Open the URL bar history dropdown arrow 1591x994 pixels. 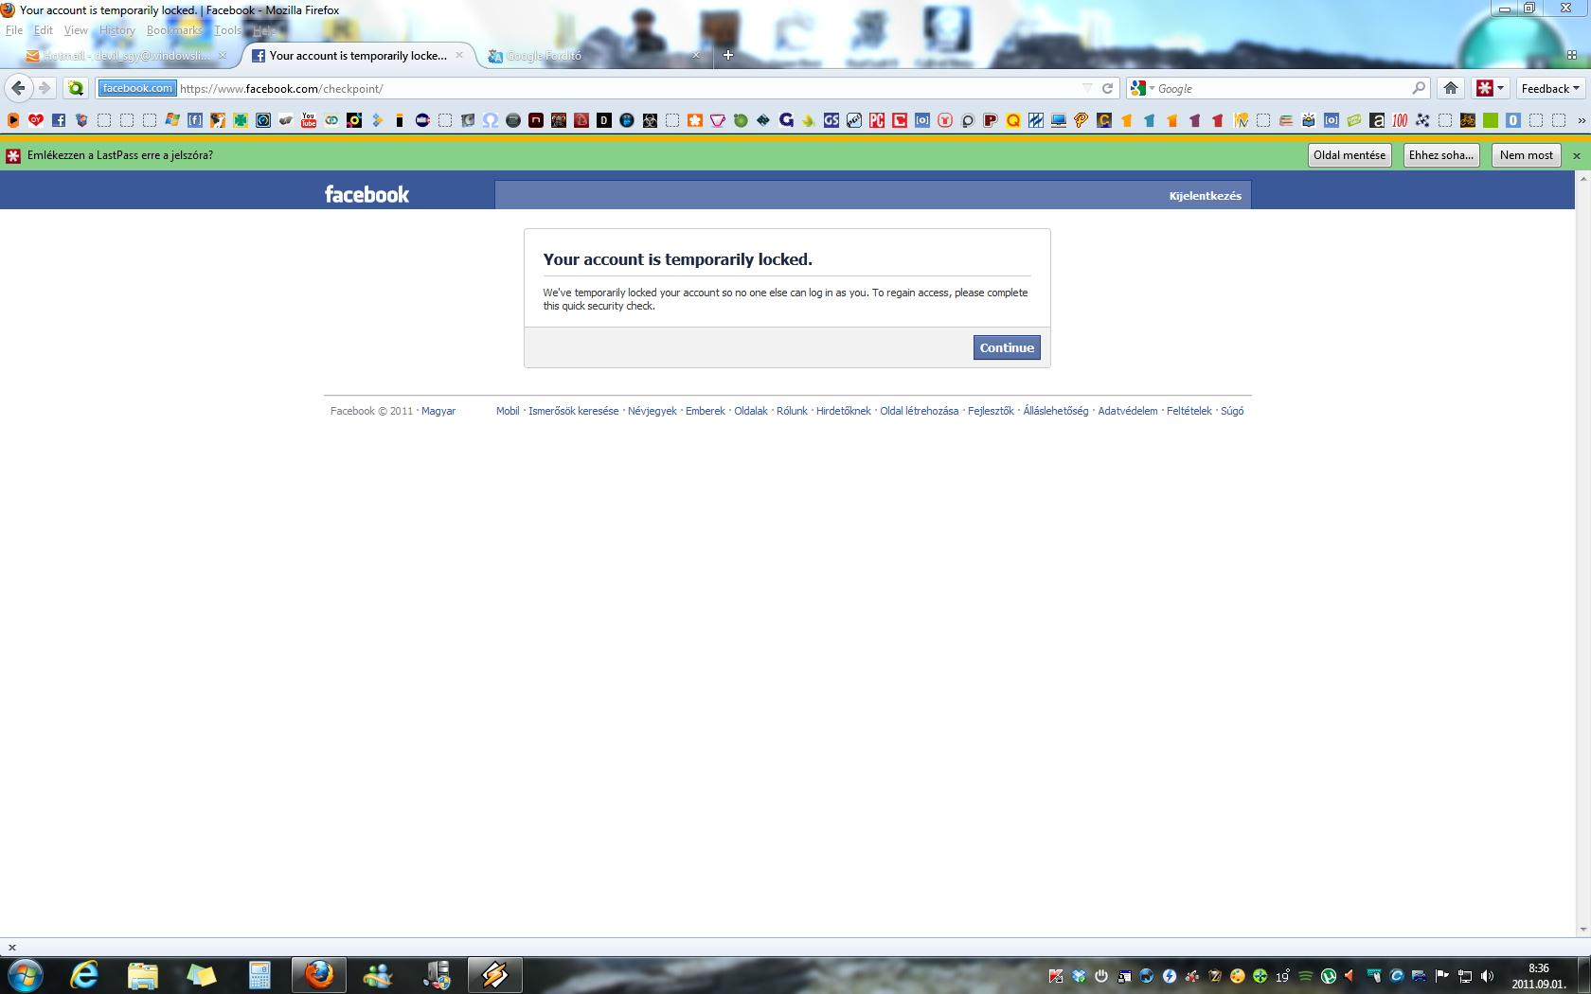(1087, 88)
